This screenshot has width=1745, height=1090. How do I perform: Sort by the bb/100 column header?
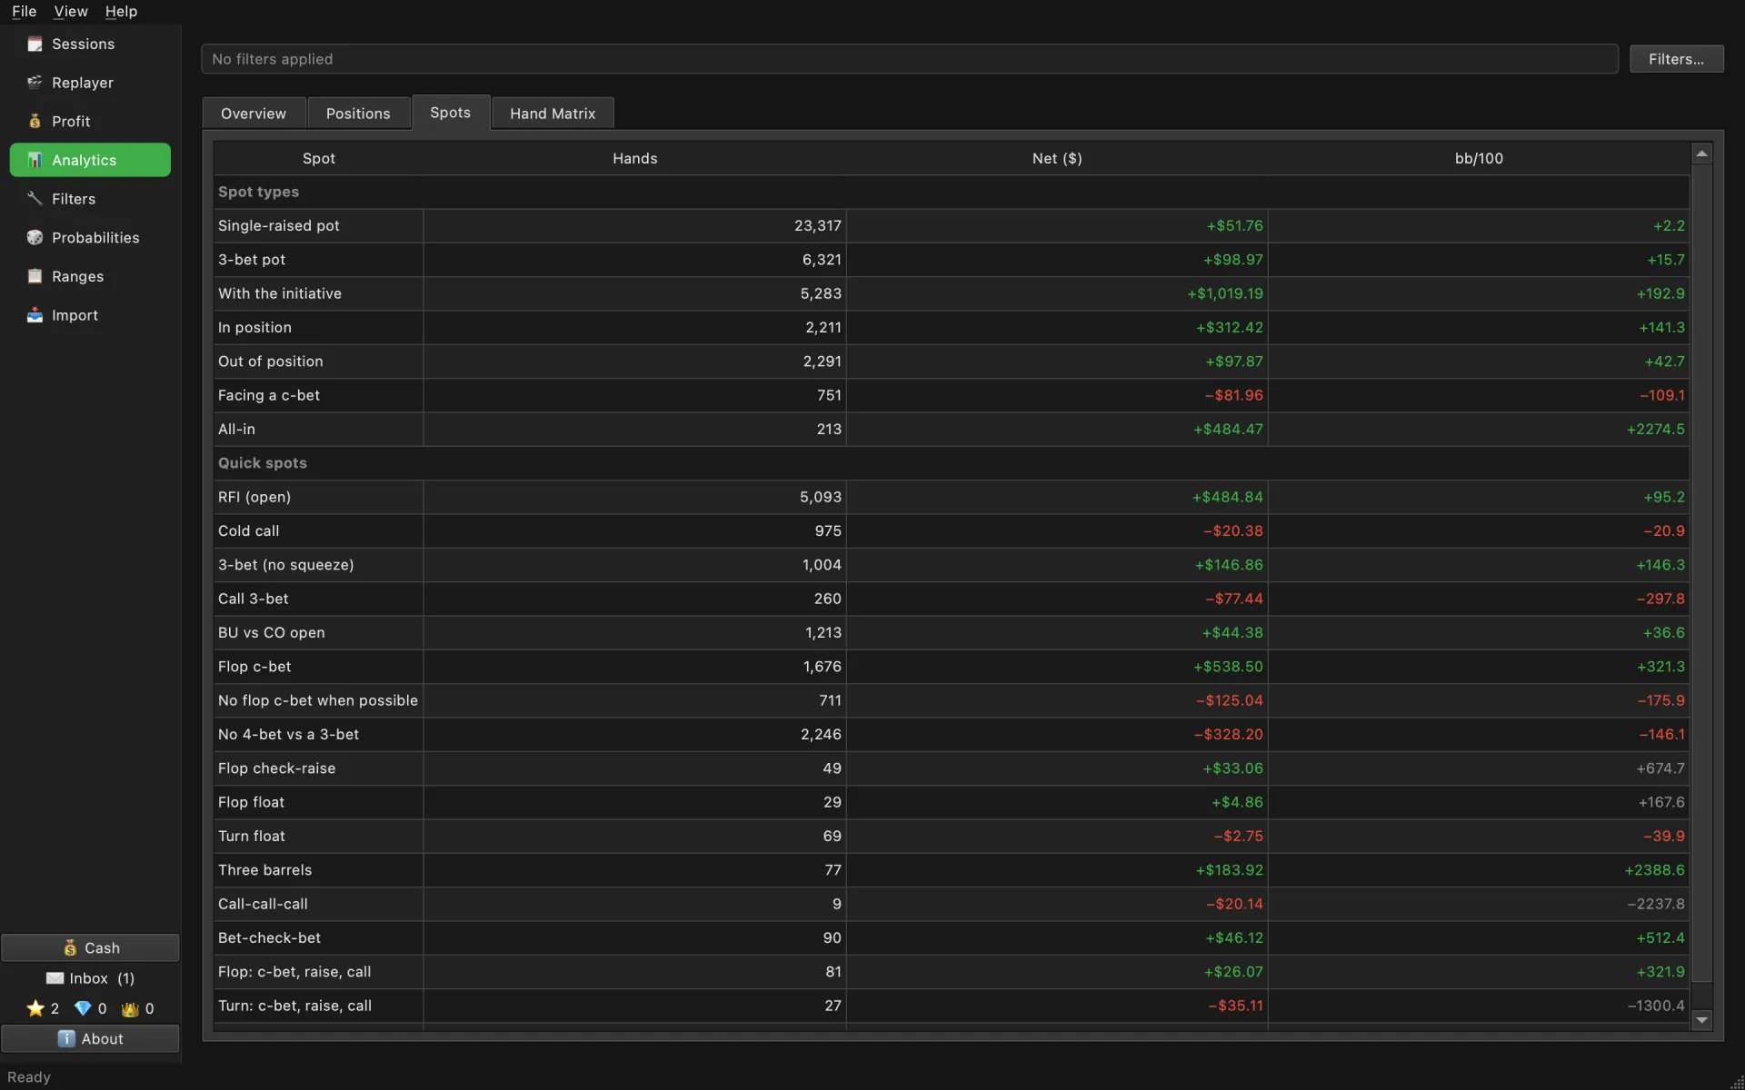1479,158
